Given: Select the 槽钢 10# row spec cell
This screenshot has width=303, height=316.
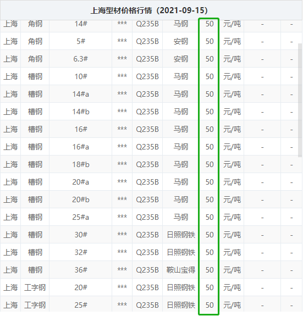Looking at the screenshot, I should [x=81, y=76].
